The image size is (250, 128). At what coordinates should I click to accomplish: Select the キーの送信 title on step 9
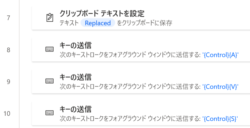coord(75,77)
